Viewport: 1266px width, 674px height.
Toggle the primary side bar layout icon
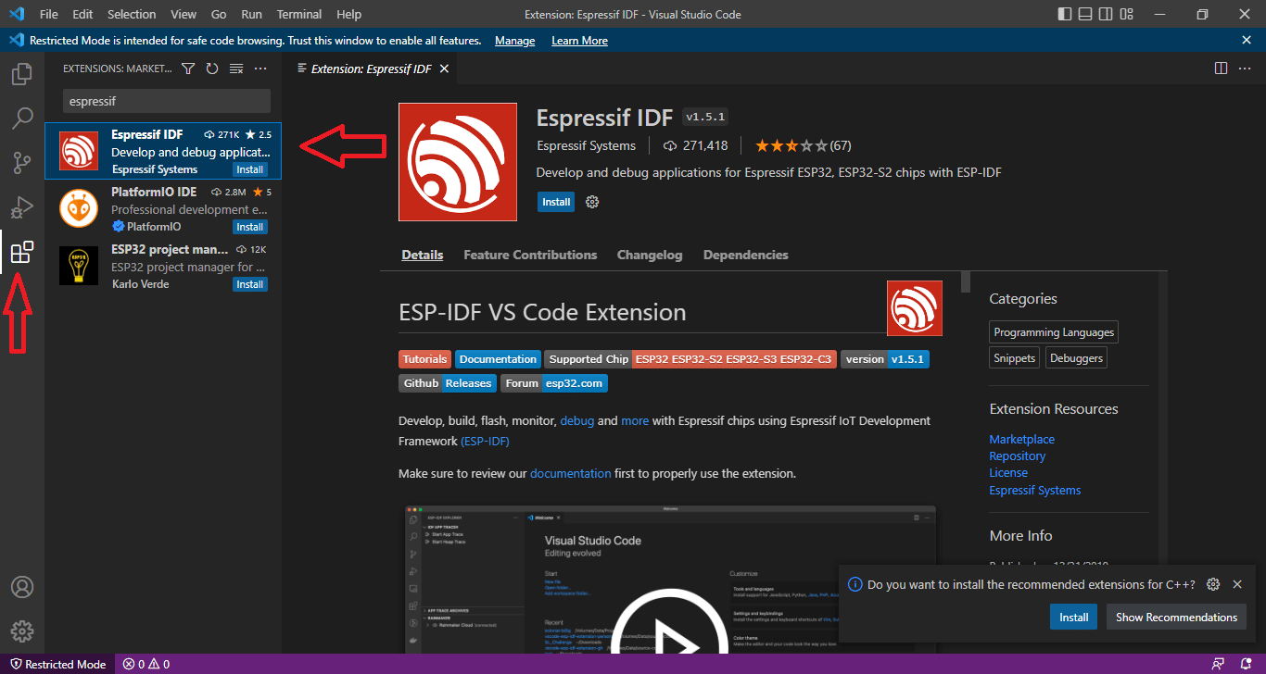pos(1066,14)
